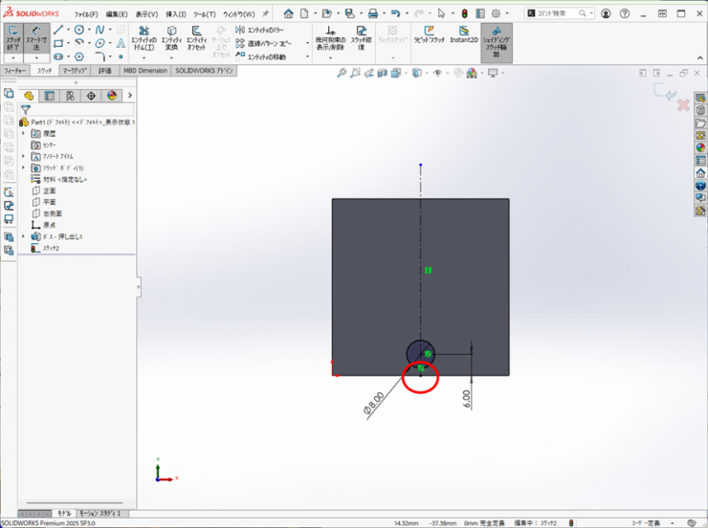This screenshot has height=528, width=708.
Task: Select the Offset Entities (エンティティオフセット) tool
Action: [x=196, y=41]
